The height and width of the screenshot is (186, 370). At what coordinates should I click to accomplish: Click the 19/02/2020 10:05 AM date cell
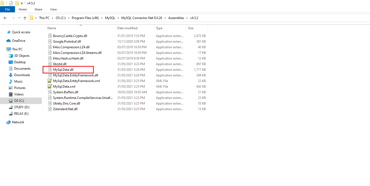point(132,92)
